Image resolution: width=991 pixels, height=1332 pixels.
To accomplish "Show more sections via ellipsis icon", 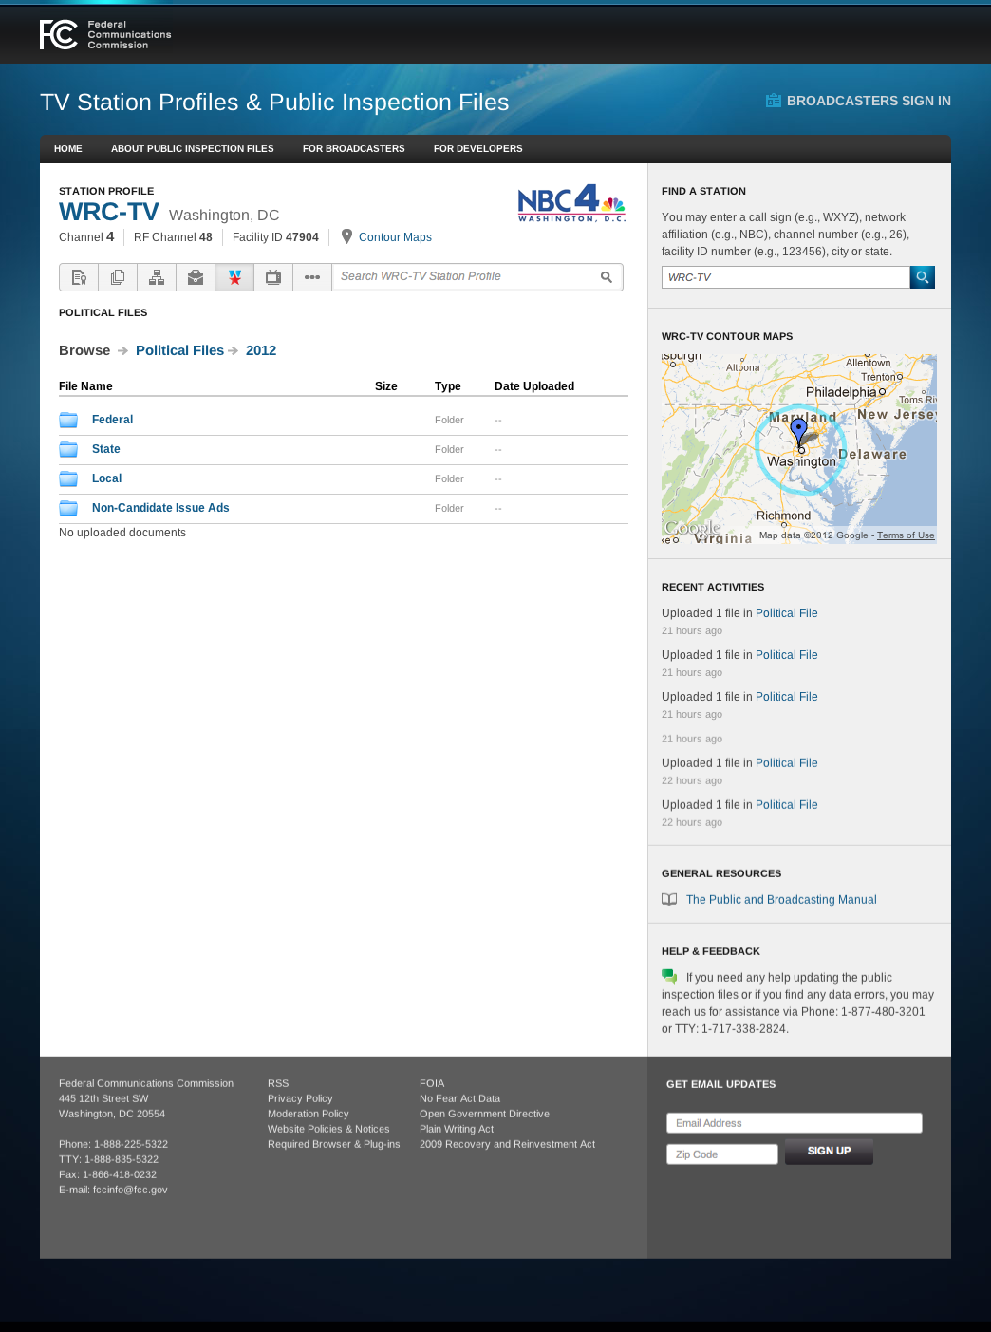I will (312, 277).
